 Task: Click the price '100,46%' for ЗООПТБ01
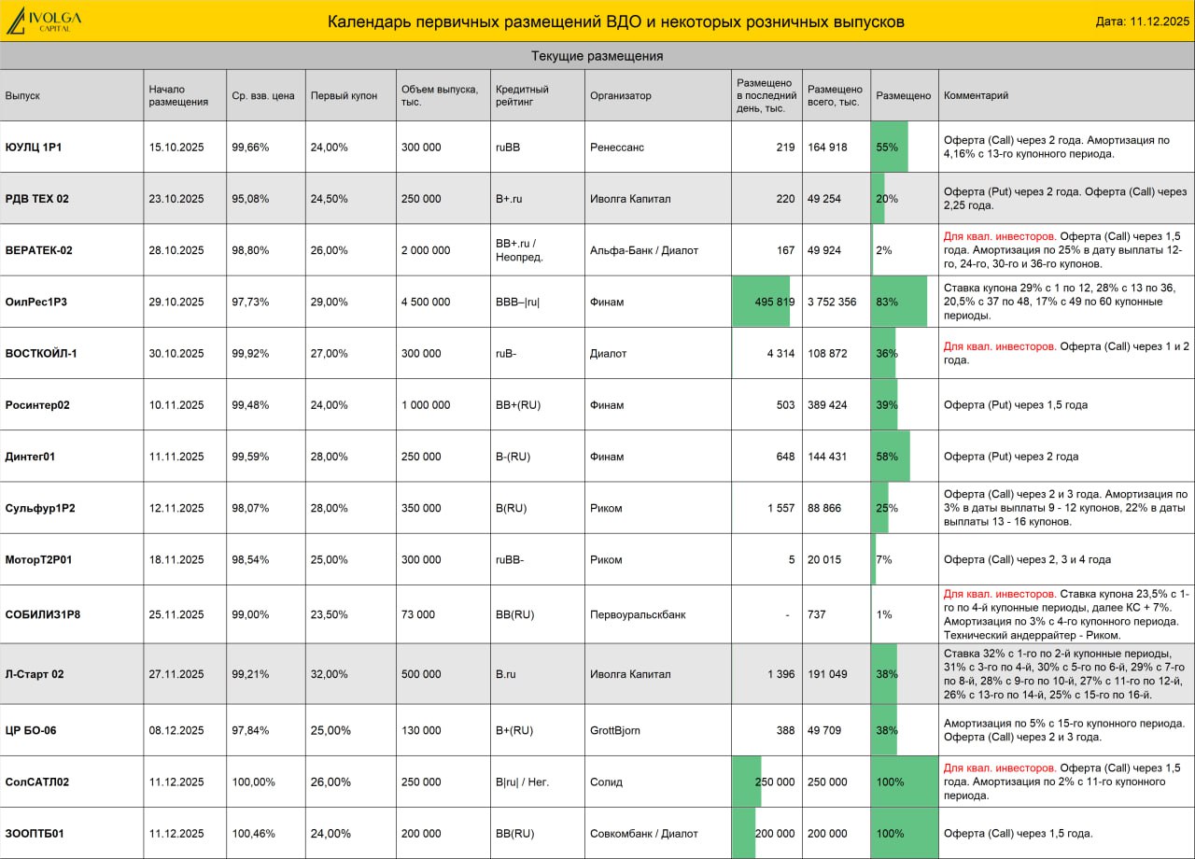coord(253,833)
